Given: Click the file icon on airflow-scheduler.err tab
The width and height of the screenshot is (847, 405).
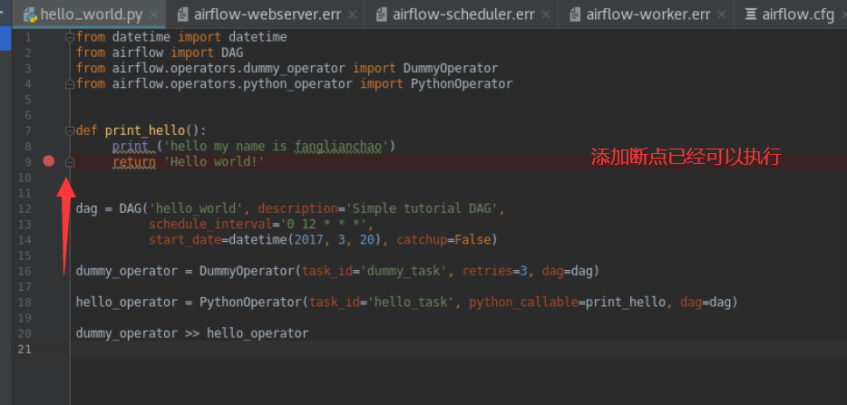Looking at the screenshot, I should tap(383, 14).
